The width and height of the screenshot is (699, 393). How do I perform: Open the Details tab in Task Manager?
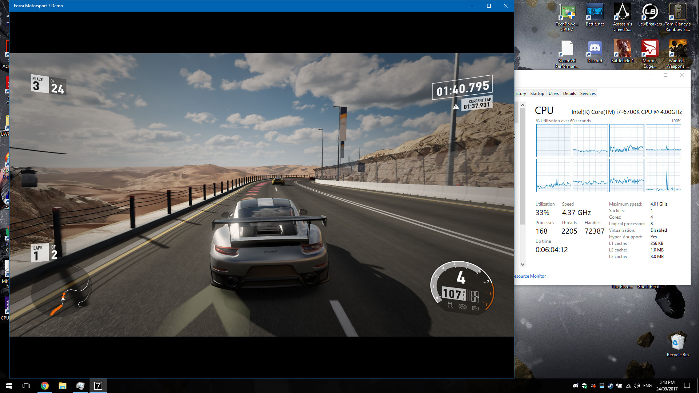(569, 94)
